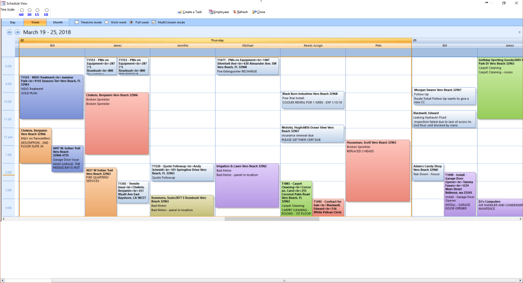The height and width of the screenshot is (283, 523).
Task: Open Houseman, Scott Broken Sprinkler appointment
Action: [378, 171]
